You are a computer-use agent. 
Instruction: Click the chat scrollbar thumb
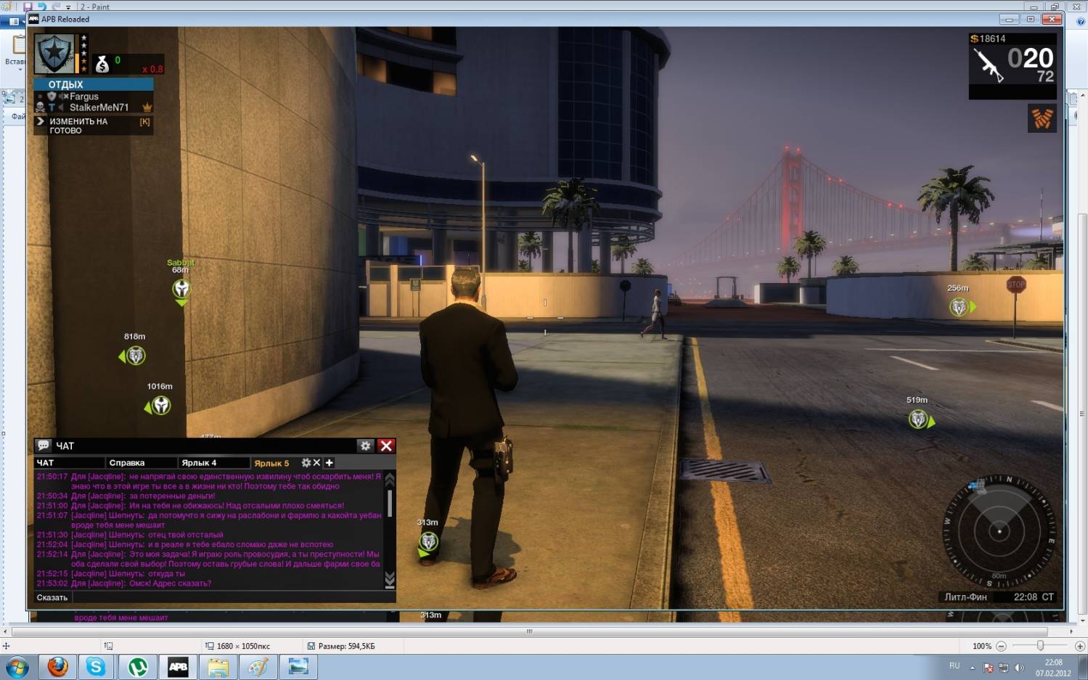[x=390, y=503]
